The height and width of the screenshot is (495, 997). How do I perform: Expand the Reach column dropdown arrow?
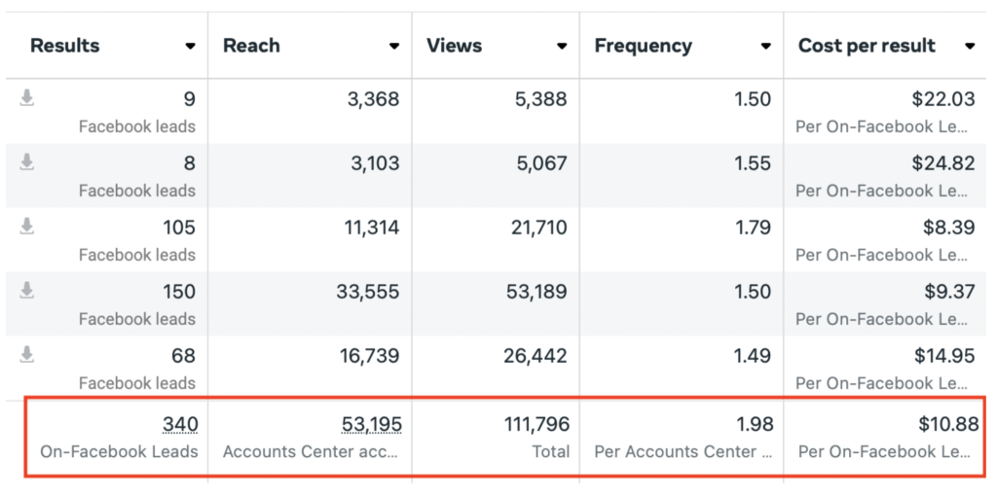click(x=393, y=47)
